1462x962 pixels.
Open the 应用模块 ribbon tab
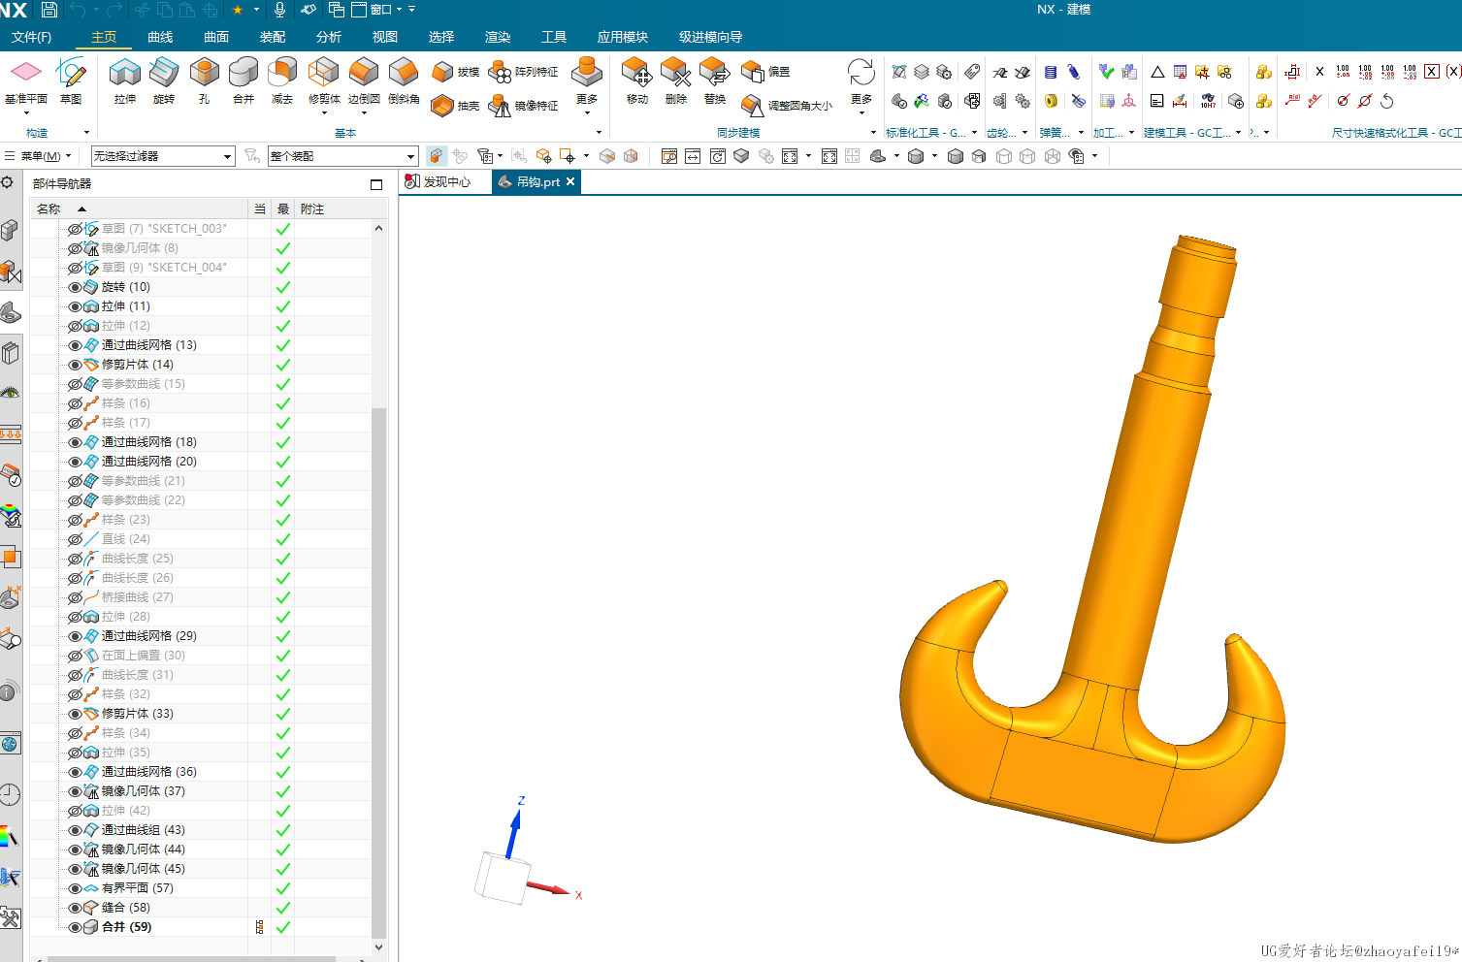pos(623,37)
